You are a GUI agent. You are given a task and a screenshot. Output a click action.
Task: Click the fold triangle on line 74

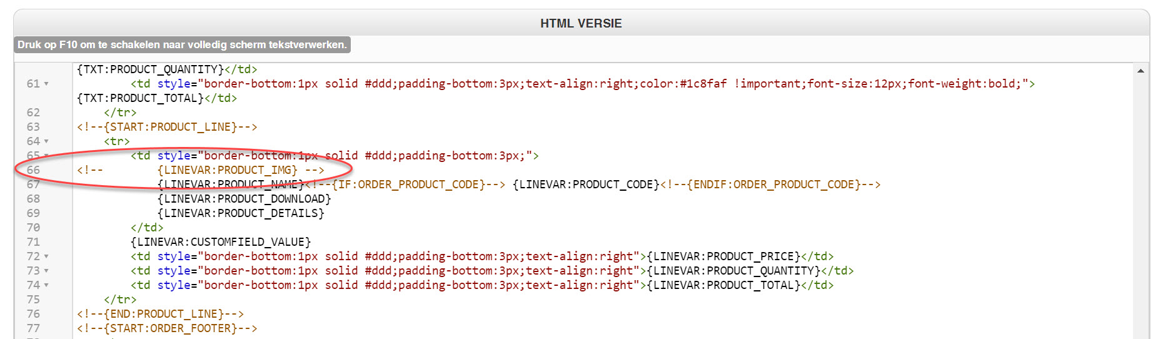click(x=47, y=285)
